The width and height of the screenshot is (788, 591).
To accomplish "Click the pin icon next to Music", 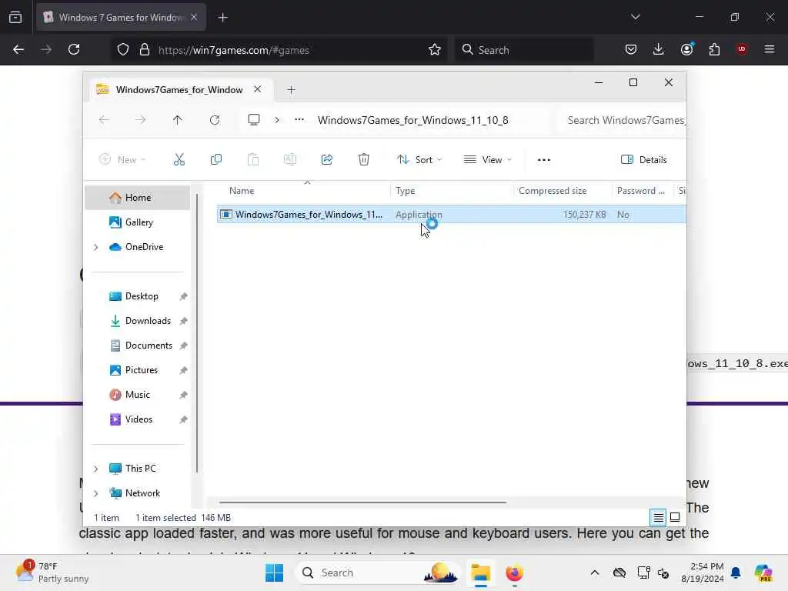I will (183, 395).
